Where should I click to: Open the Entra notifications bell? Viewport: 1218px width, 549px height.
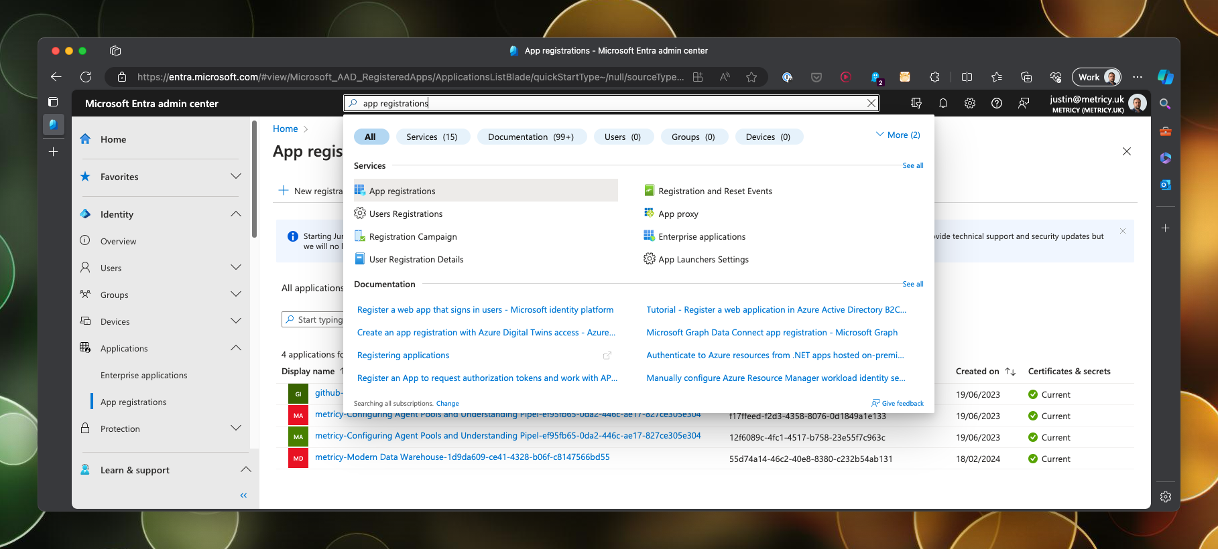(x=943, y=103)
